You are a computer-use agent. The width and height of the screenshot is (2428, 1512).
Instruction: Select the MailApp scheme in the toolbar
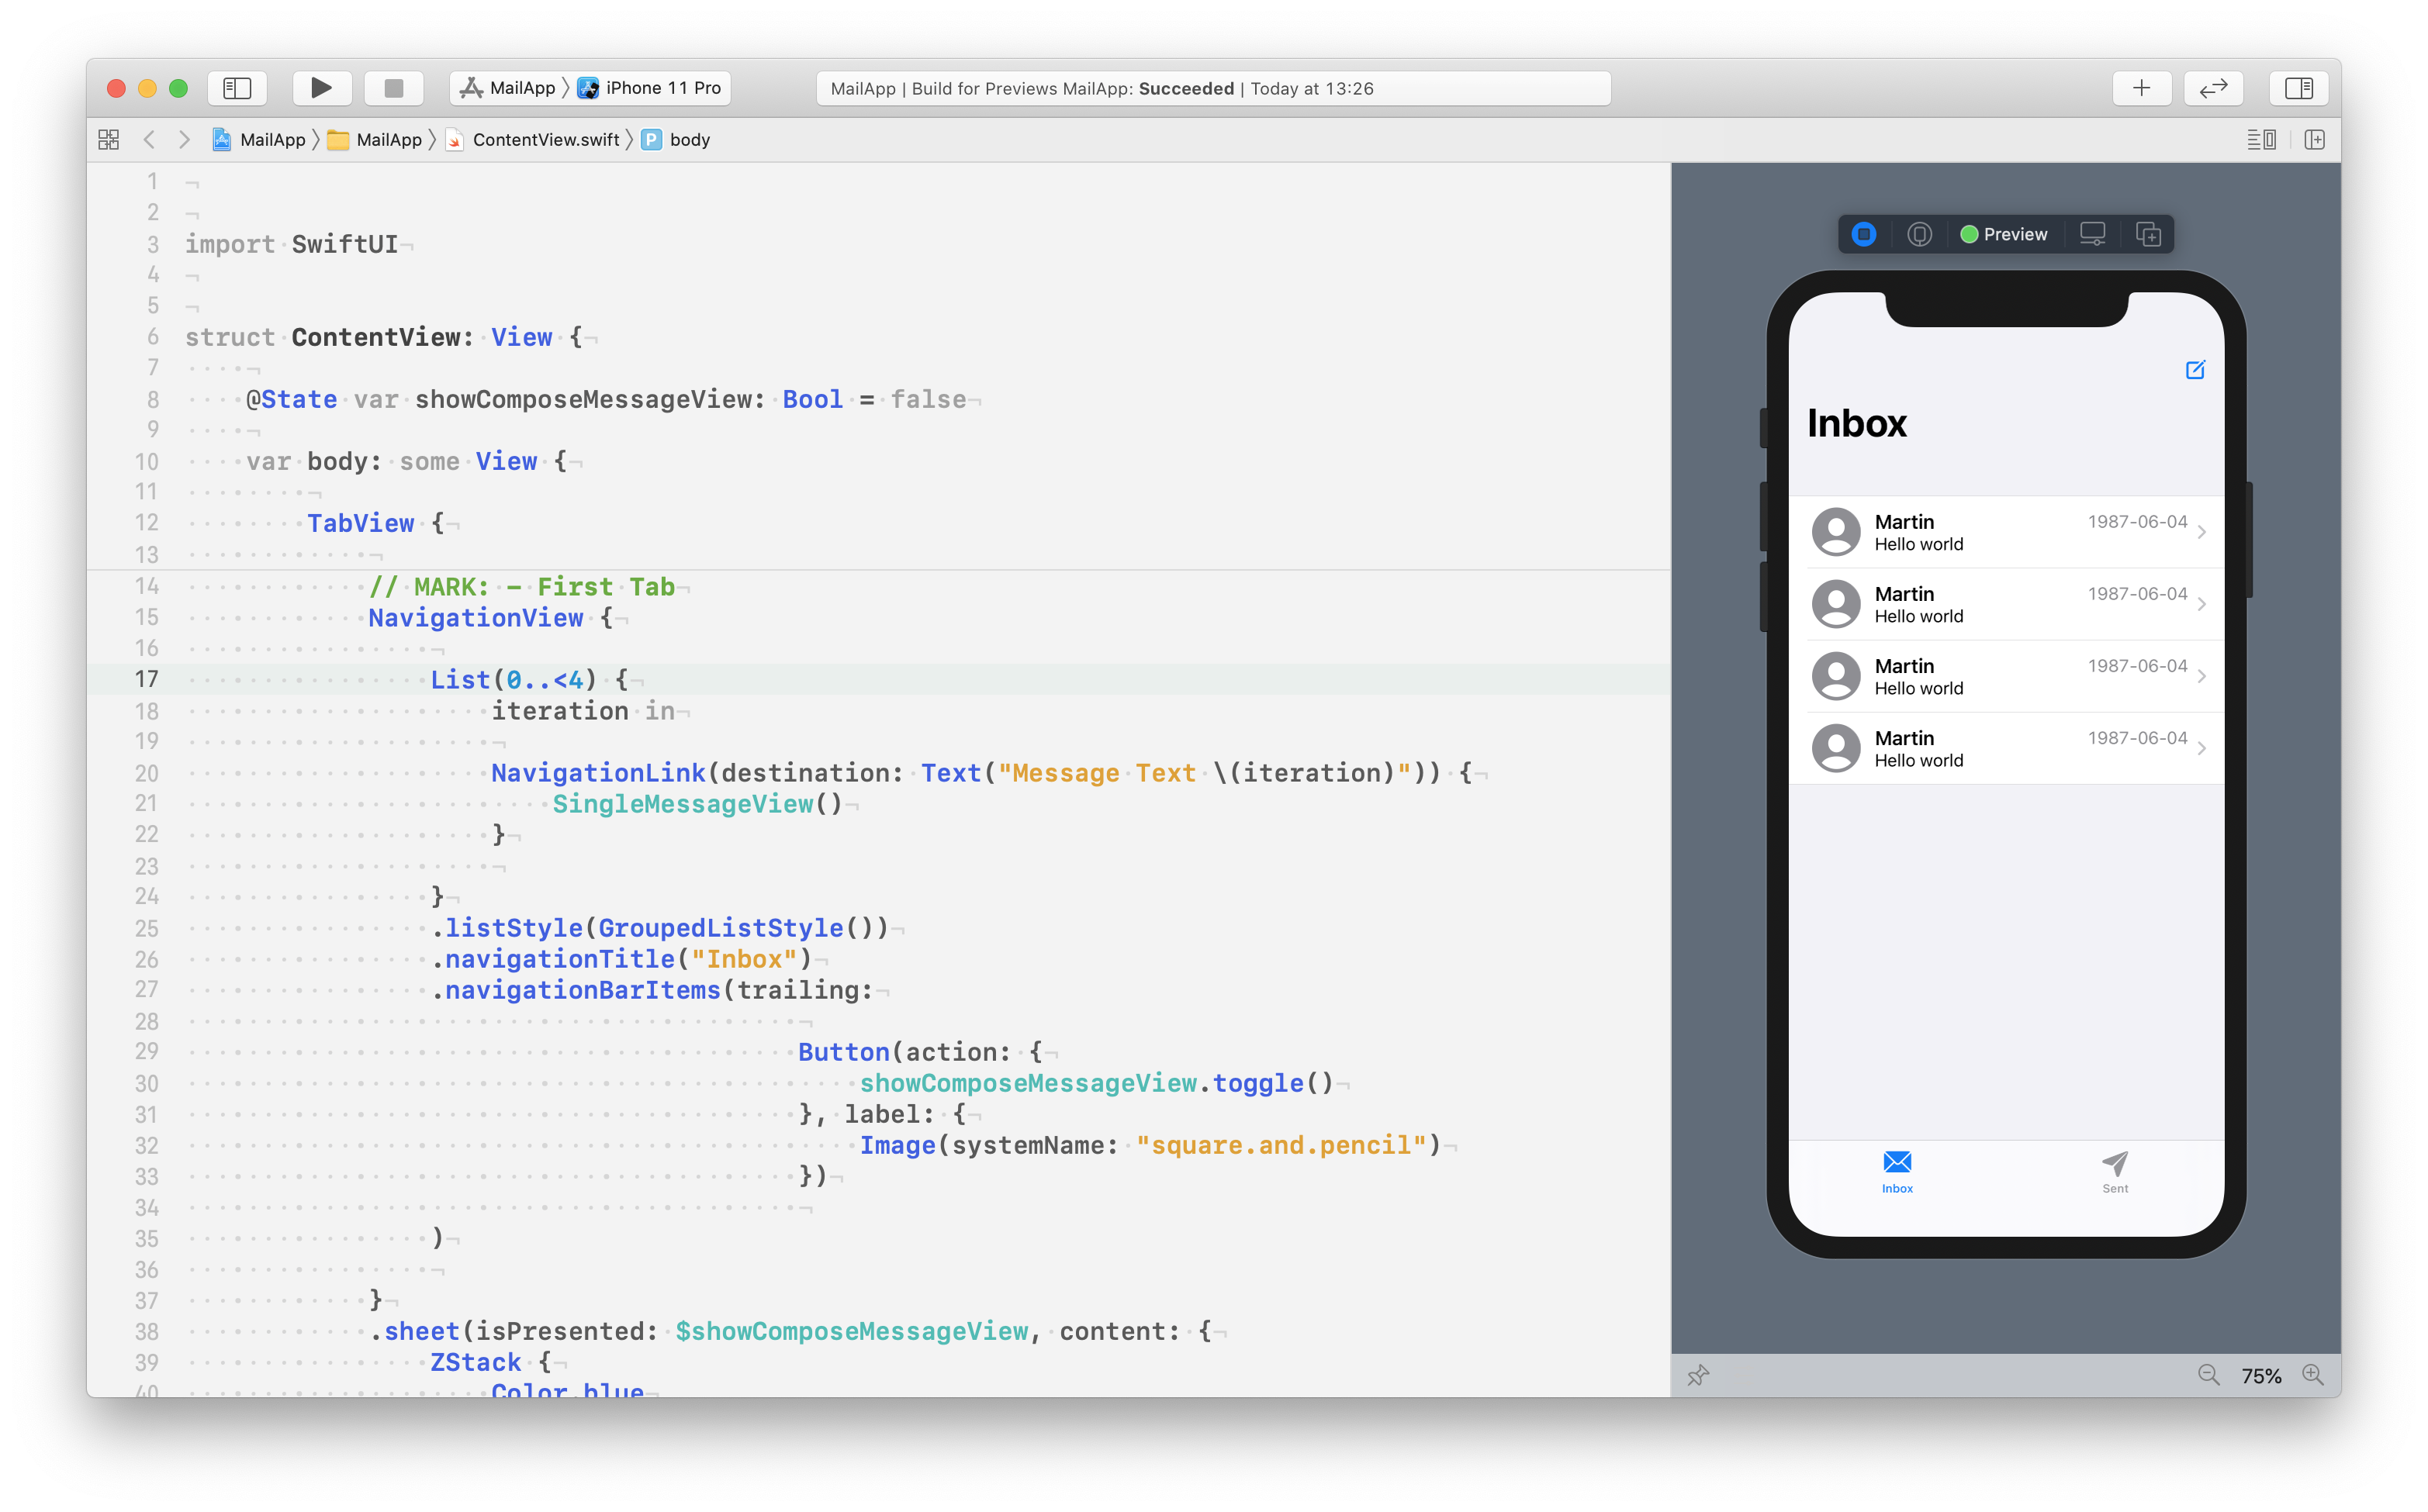click(x=509, y=88)
